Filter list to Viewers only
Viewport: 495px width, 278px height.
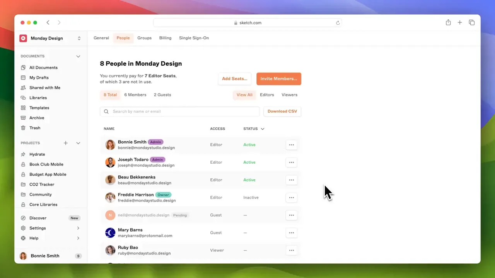(289, 95)
